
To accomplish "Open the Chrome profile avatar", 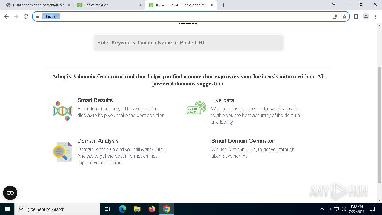I will 366,16.
